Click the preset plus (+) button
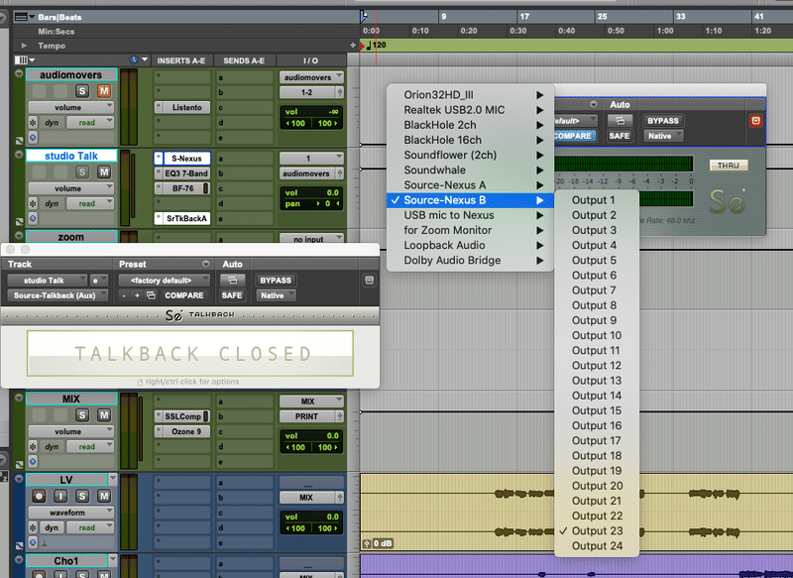 pyautogui.click(x=137, y=295)
